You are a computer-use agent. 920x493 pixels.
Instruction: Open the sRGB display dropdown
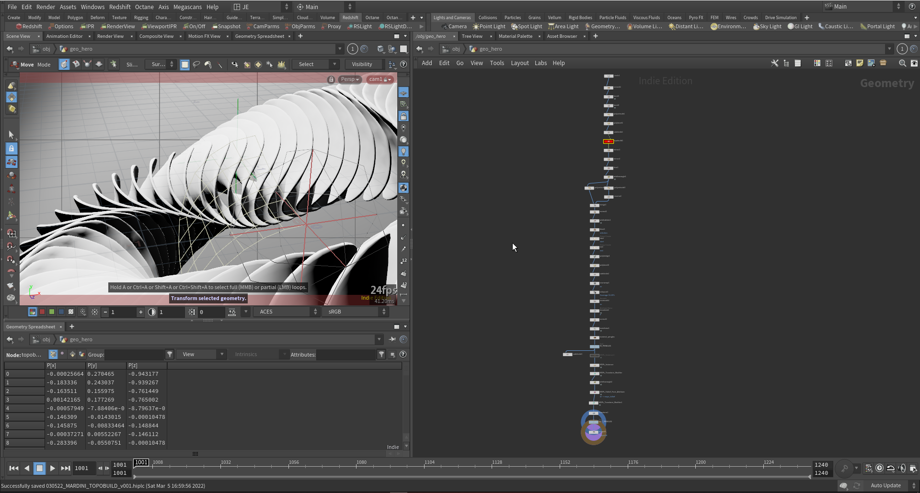click(355, 312)
